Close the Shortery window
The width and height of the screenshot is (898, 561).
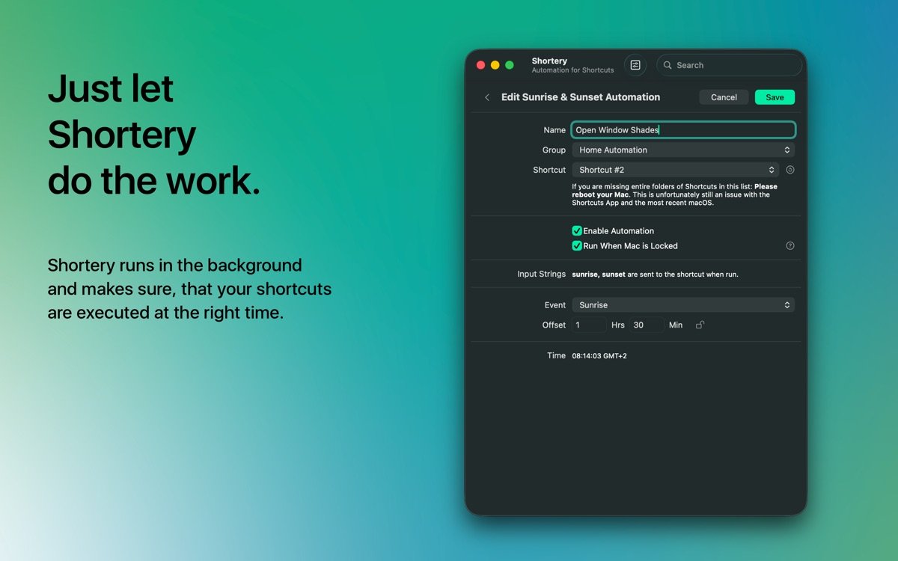[x=481, y=65]
